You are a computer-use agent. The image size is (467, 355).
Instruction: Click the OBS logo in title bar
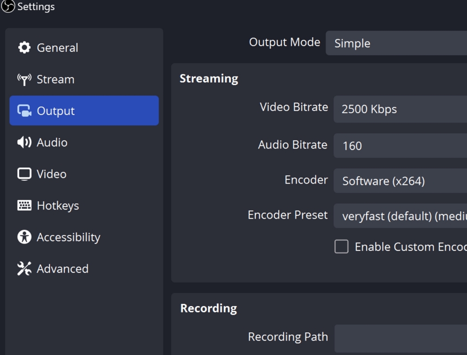(8, 6)
